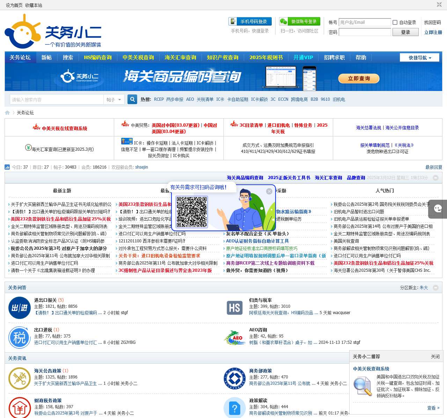Click the 品牌查询 link
Image resolution: width=447 pixels, height=418 pixels.
click(x=356, y=178)
